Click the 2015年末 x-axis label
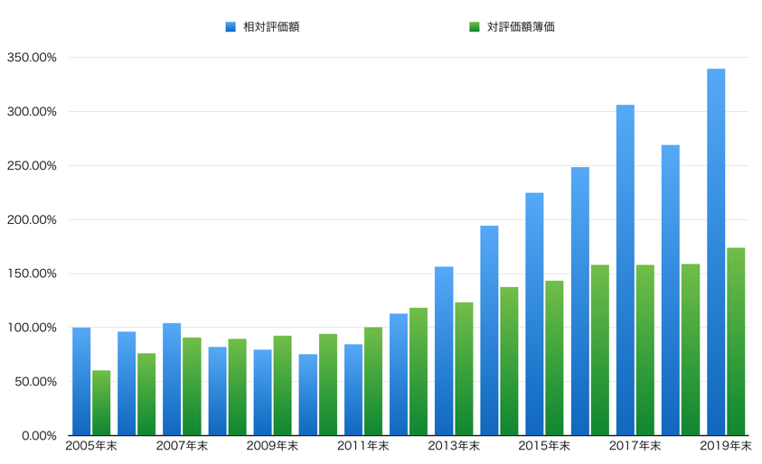The height and width of the screenshot is (464, 762). point(544,446)
